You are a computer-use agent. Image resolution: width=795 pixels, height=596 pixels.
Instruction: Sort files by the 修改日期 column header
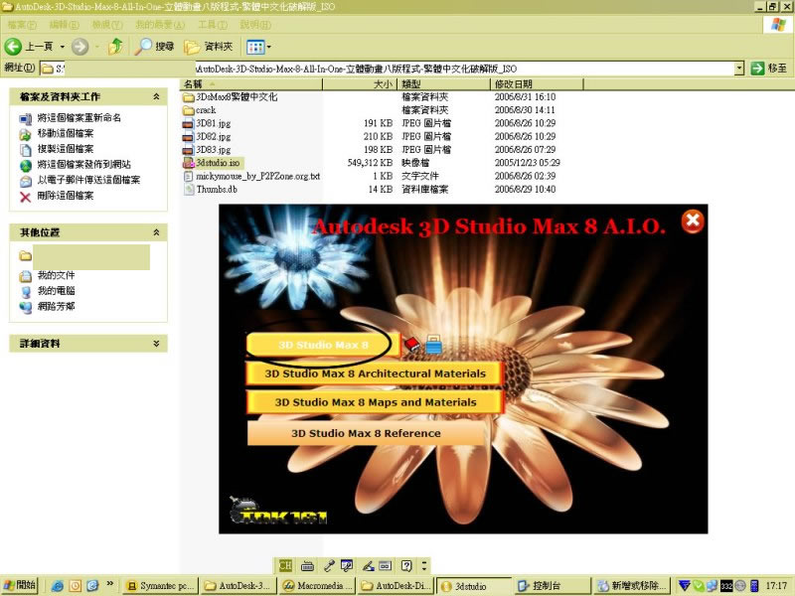tap(537, 83)
